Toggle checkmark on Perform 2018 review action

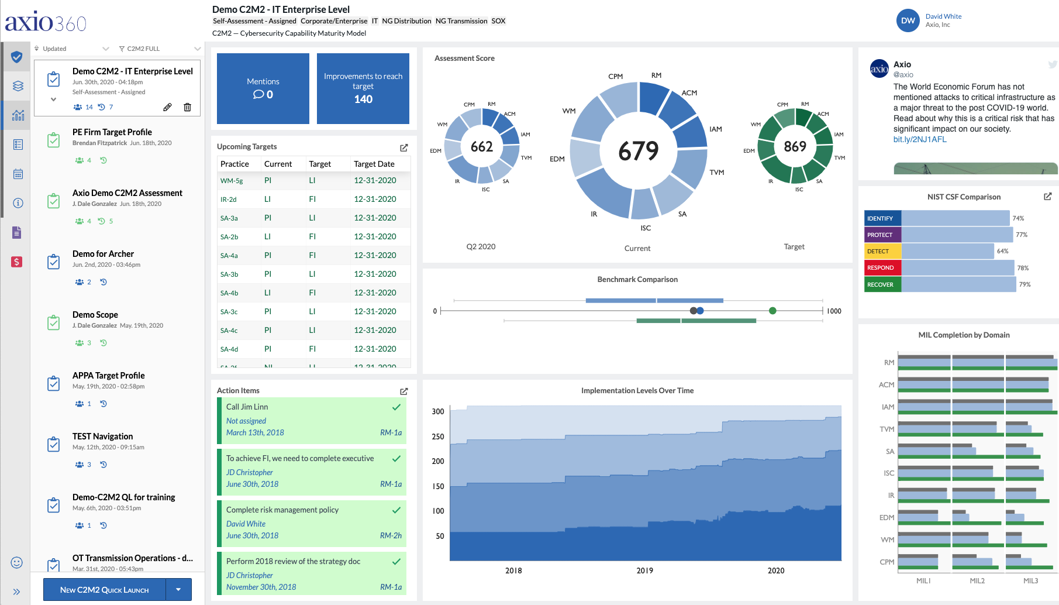(x=396, y=562)
